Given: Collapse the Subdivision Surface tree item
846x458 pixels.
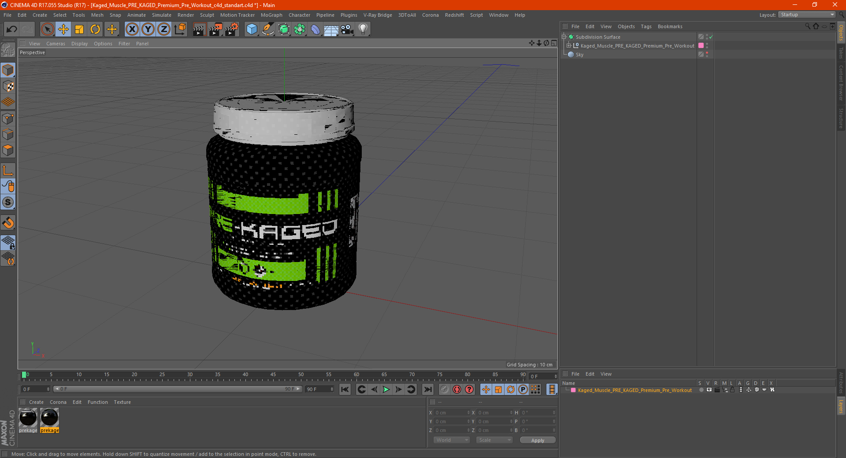Looking at the screenshot, I should coord(564,37).
